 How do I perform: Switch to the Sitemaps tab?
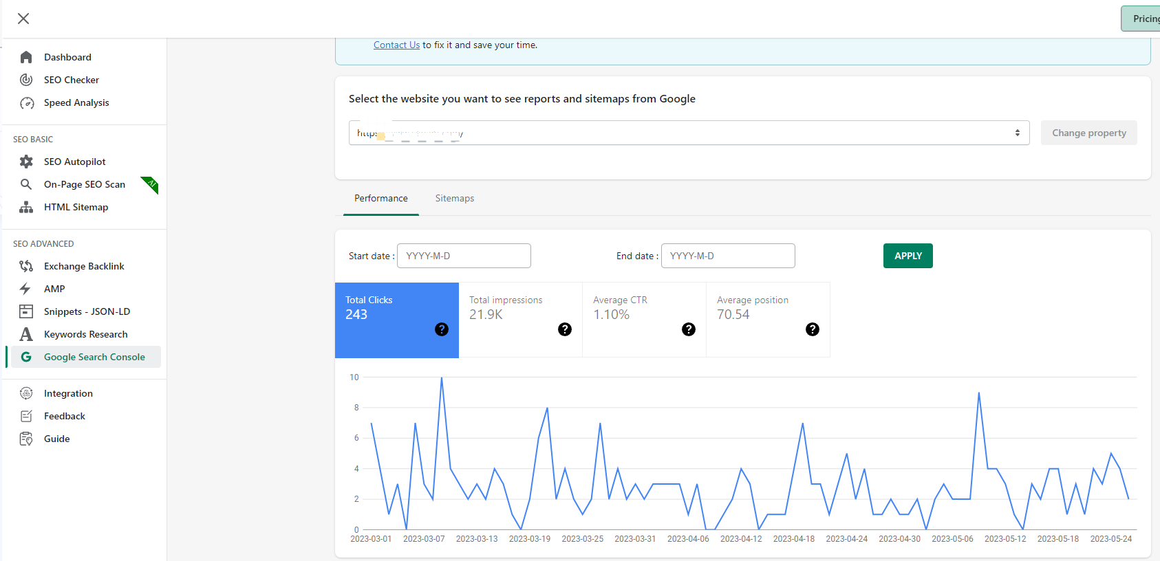point(455,198)
